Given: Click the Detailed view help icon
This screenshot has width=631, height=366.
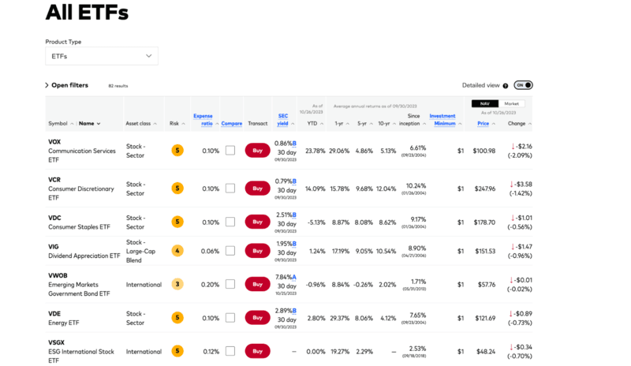Looking at the screenshot, I should click(x=506, y=86).
